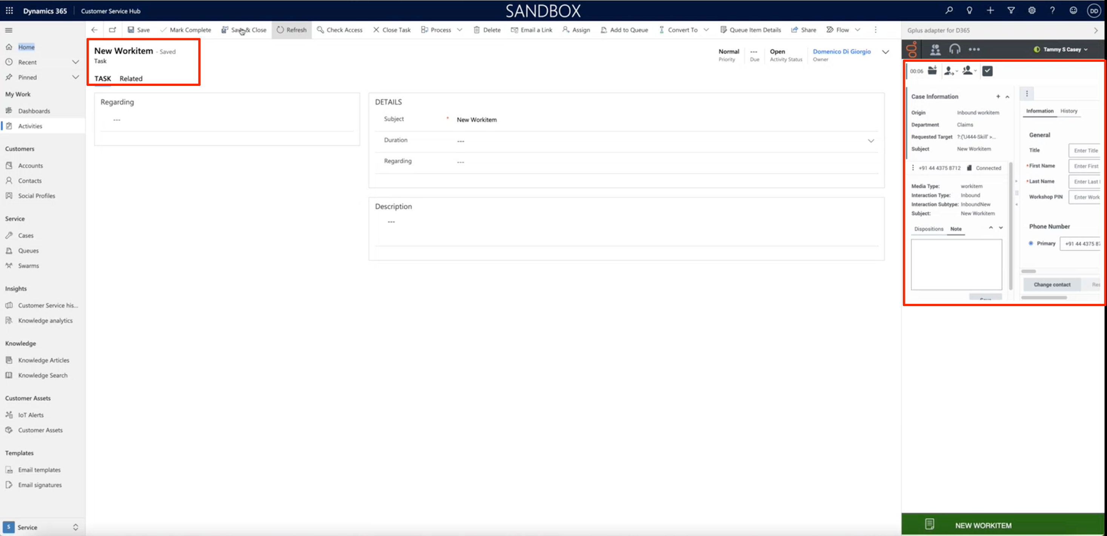
Task: Open the transfer workitem dropdown
Action: [x=951, y=71]
